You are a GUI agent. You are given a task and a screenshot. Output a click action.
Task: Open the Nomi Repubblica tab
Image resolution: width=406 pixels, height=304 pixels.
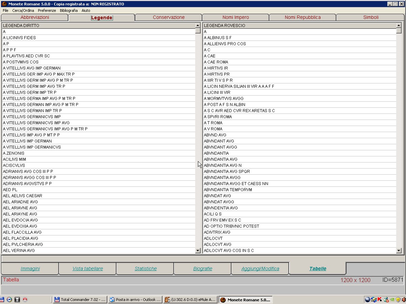302,17
